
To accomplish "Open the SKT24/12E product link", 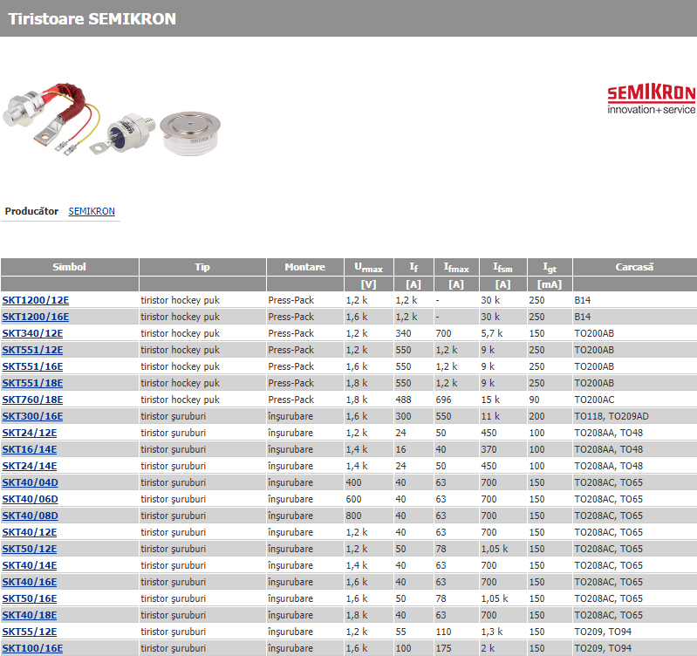I will pos(30,433).
